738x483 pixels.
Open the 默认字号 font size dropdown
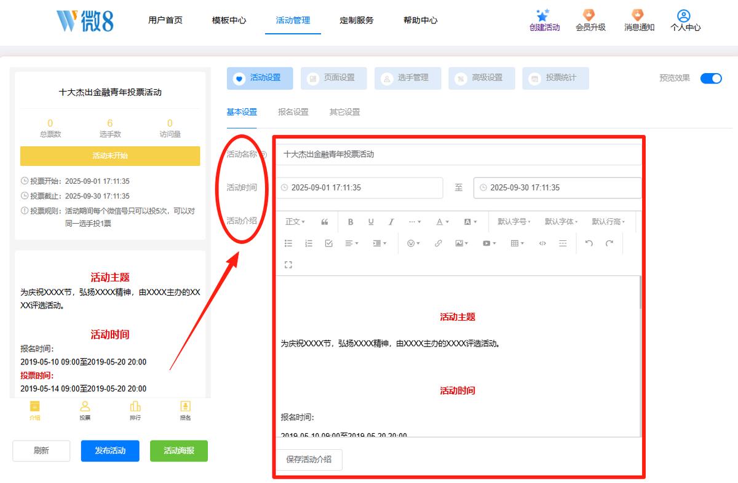(x=514, y=222)
